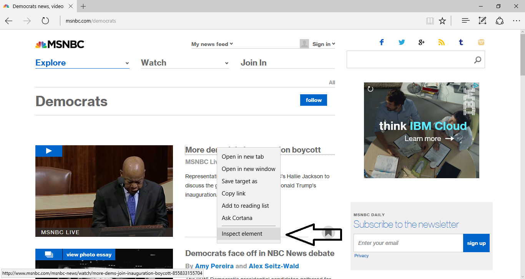This screenshot has width=525, height=279.
Task: Play video with blue play icon
Action: click(x=49, y=151)
